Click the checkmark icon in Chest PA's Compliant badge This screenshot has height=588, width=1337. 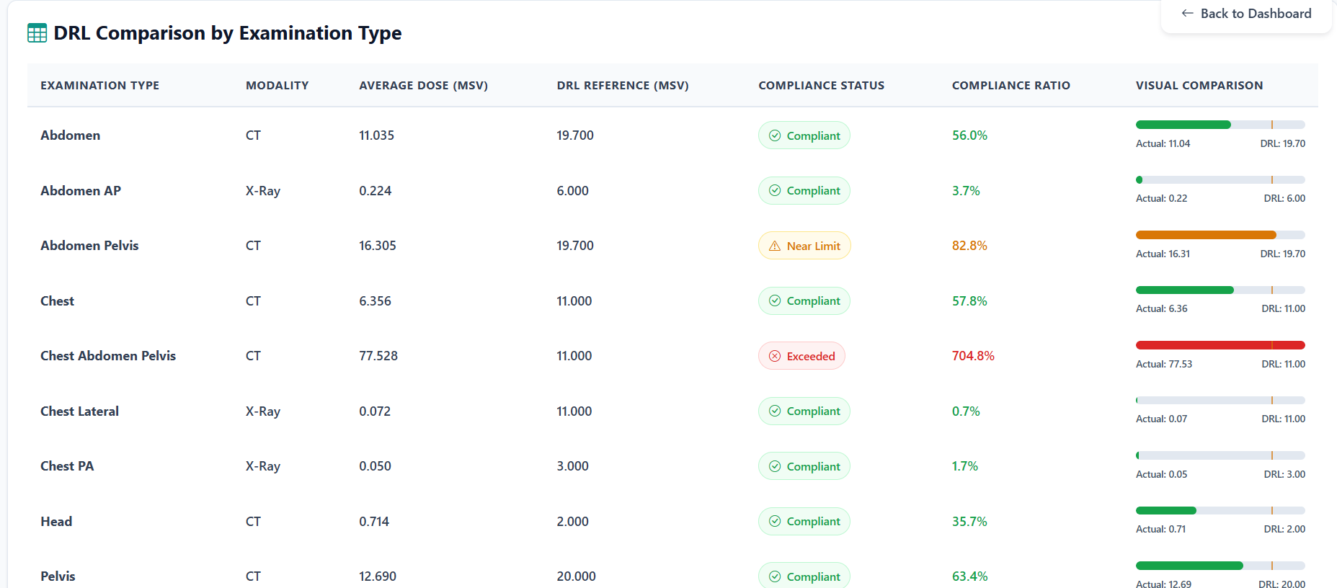coord(775,466)
